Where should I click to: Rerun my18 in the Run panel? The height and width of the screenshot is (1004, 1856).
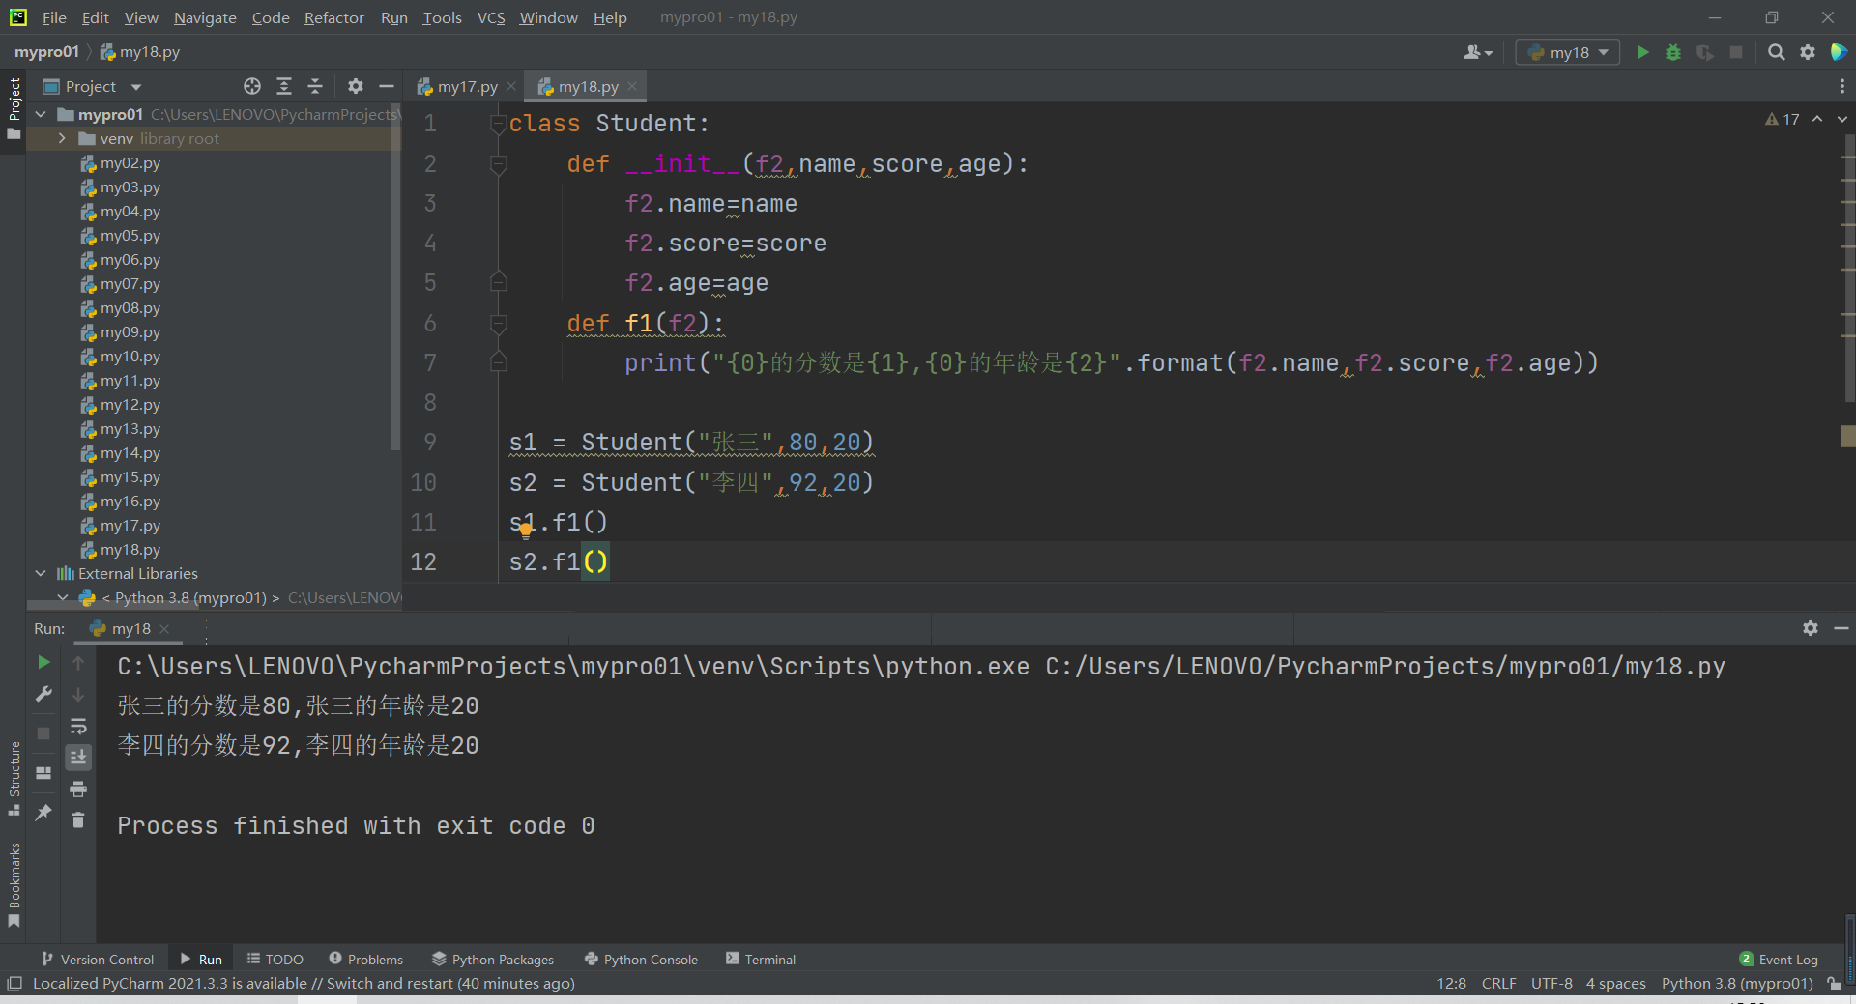(43, 662)
